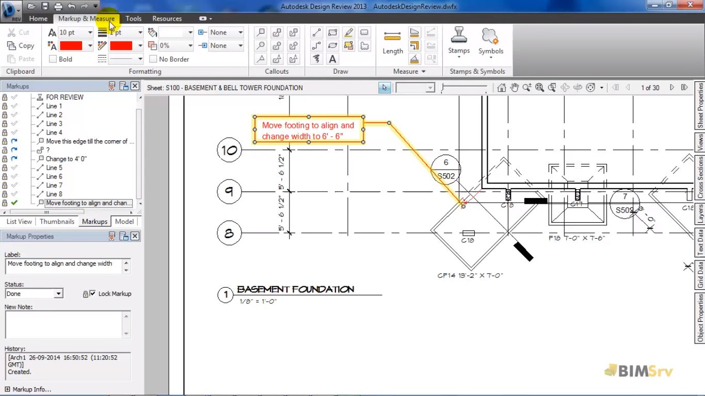Open the line color dropdown arrow
The image size is (705, 396).
coord(140,46)
